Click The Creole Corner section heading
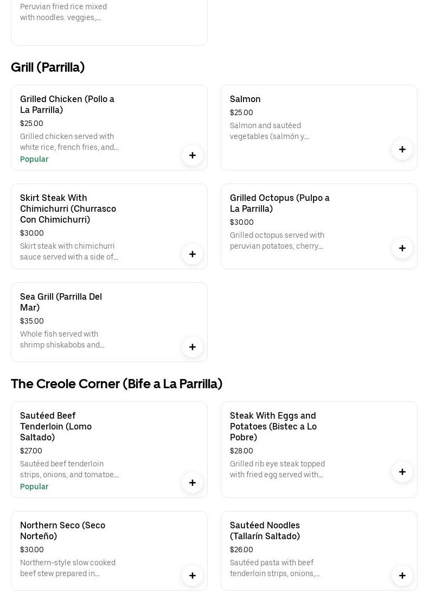This screenshot has height=600, width=436. click(x=117, y=384)
